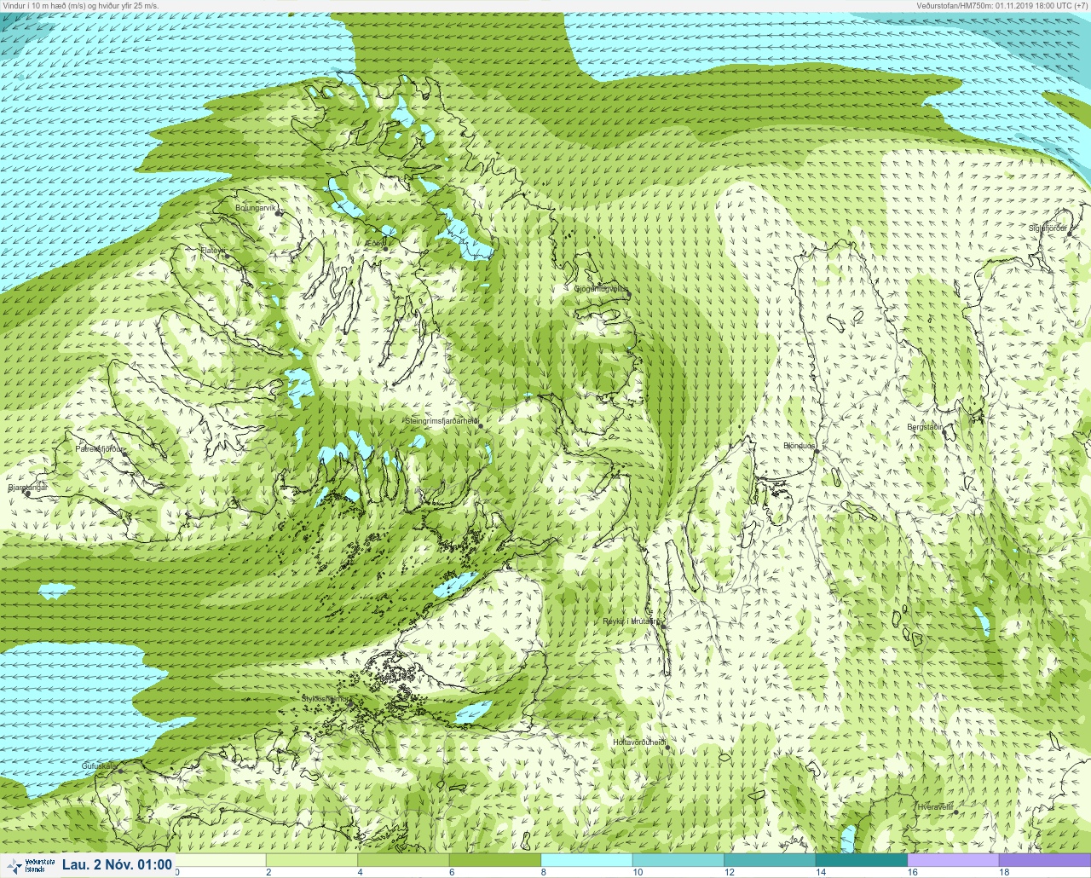The width and height of the screenshot is (1091, 878).
Task: Click the Veðurstofa Íslands logo
Action: click(x=29, y=865)
